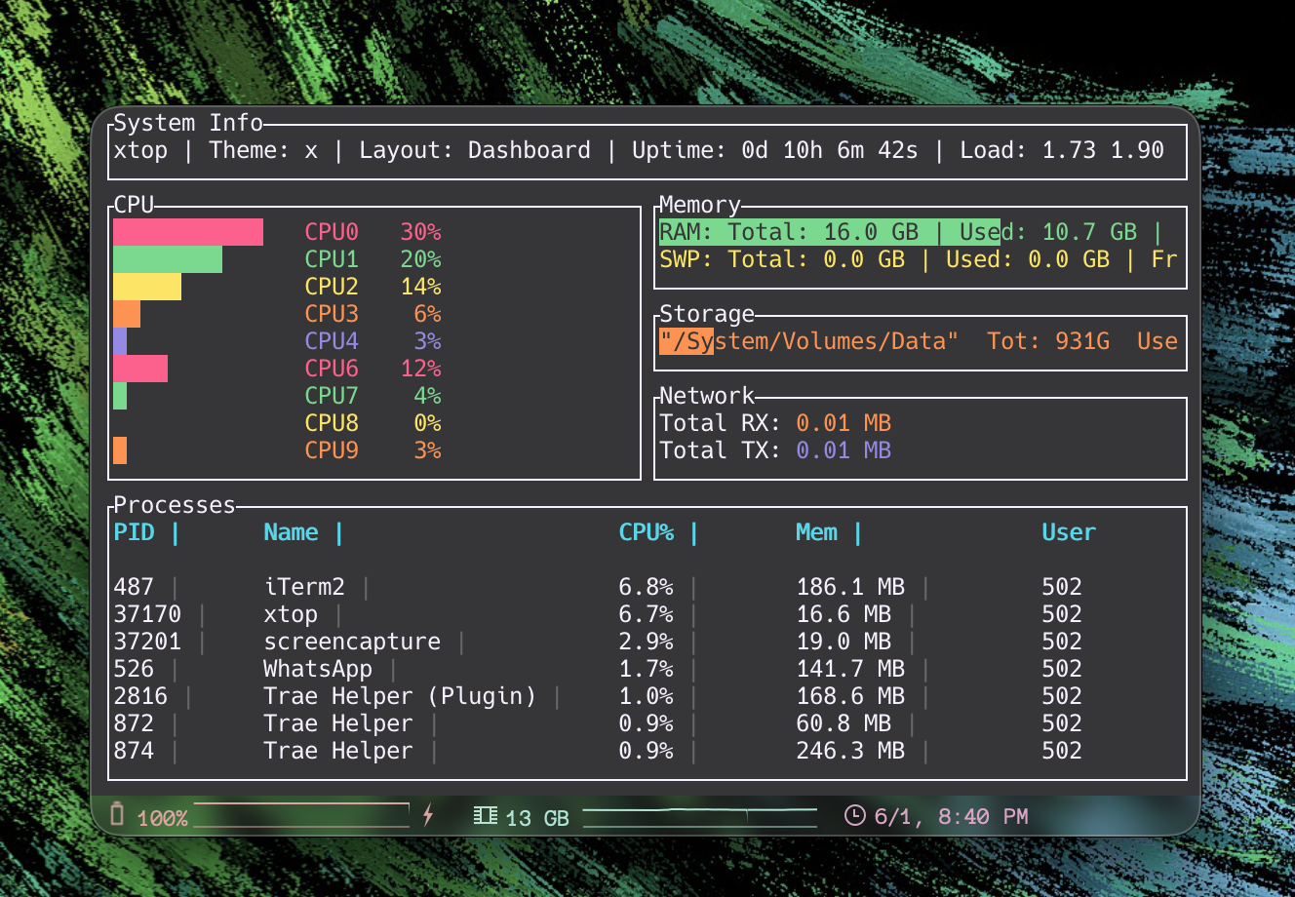Click the battery level graph
1295x897 pixels.
[301, 815]
